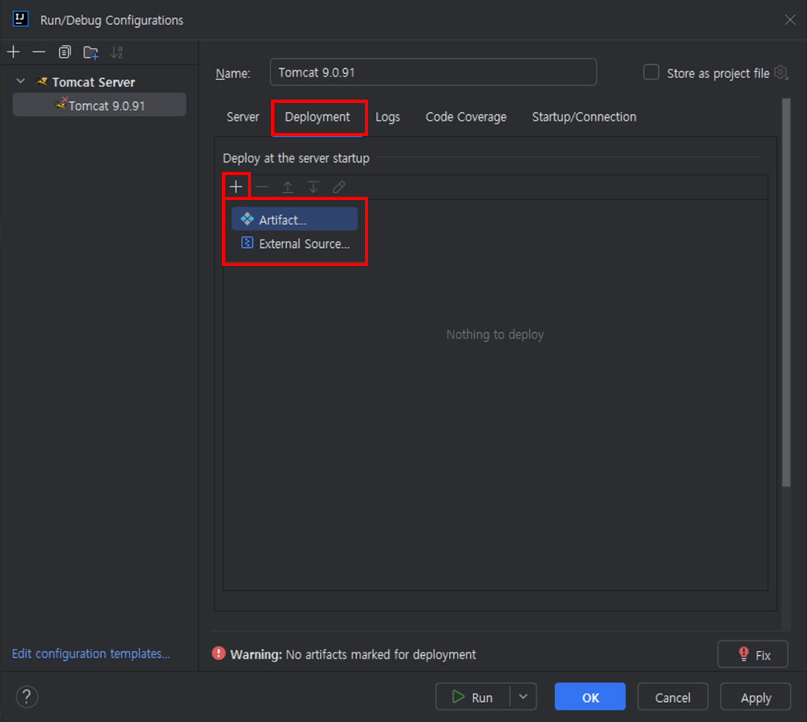Switch to the Code Coverage tab

[x=466, y=117]
